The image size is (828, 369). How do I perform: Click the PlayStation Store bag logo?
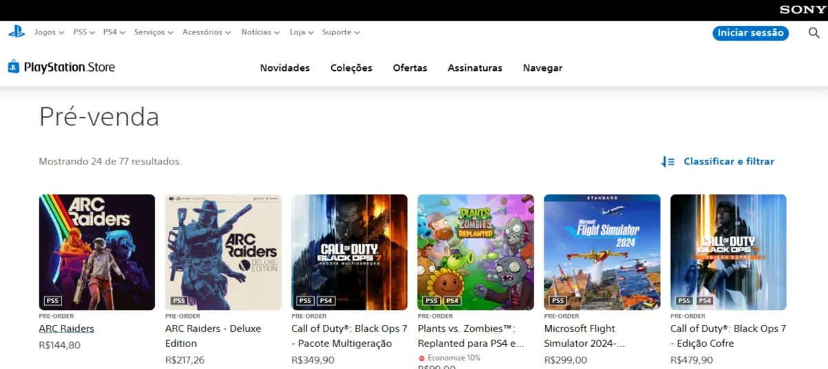tap(14, 67)
